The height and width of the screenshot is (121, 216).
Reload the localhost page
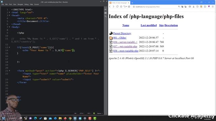pyautogui.click(x=117, y=7)
